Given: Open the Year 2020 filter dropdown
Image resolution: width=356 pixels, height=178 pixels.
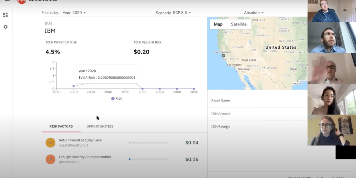Looking at the screenshot, I should coord(74,13).
